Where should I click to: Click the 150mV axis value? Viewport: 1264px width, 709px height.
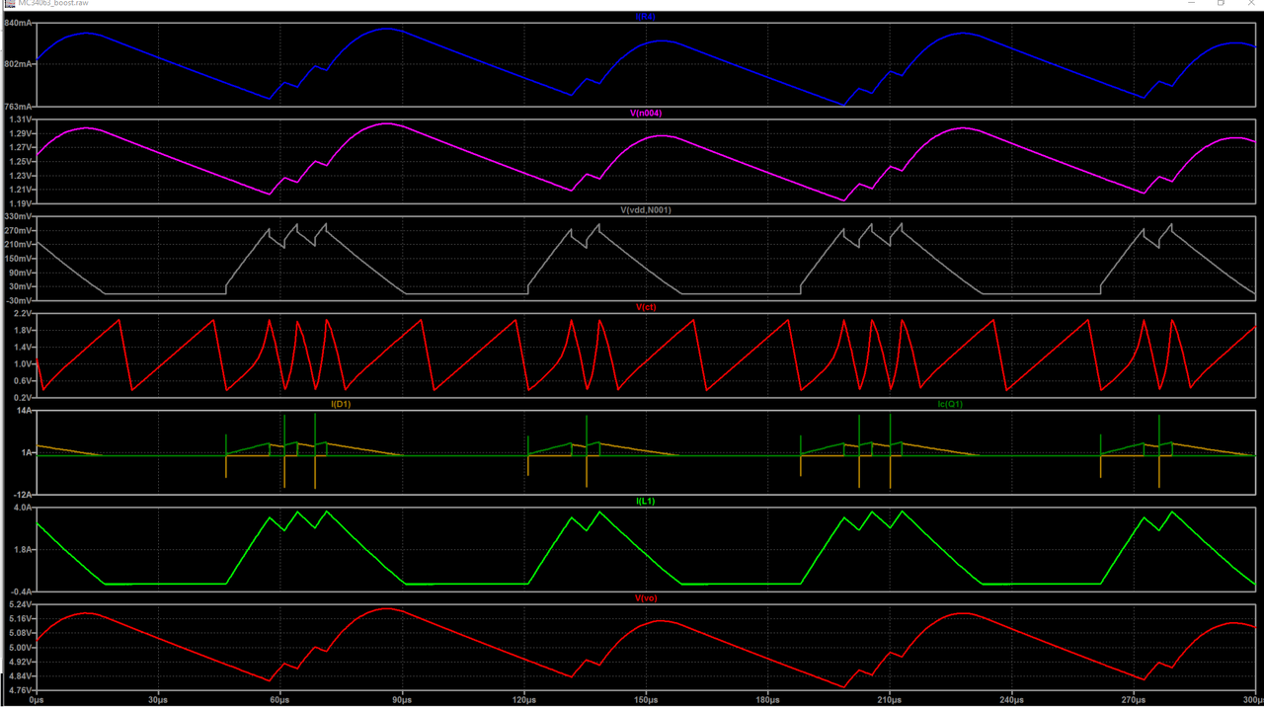pos(20,258)
